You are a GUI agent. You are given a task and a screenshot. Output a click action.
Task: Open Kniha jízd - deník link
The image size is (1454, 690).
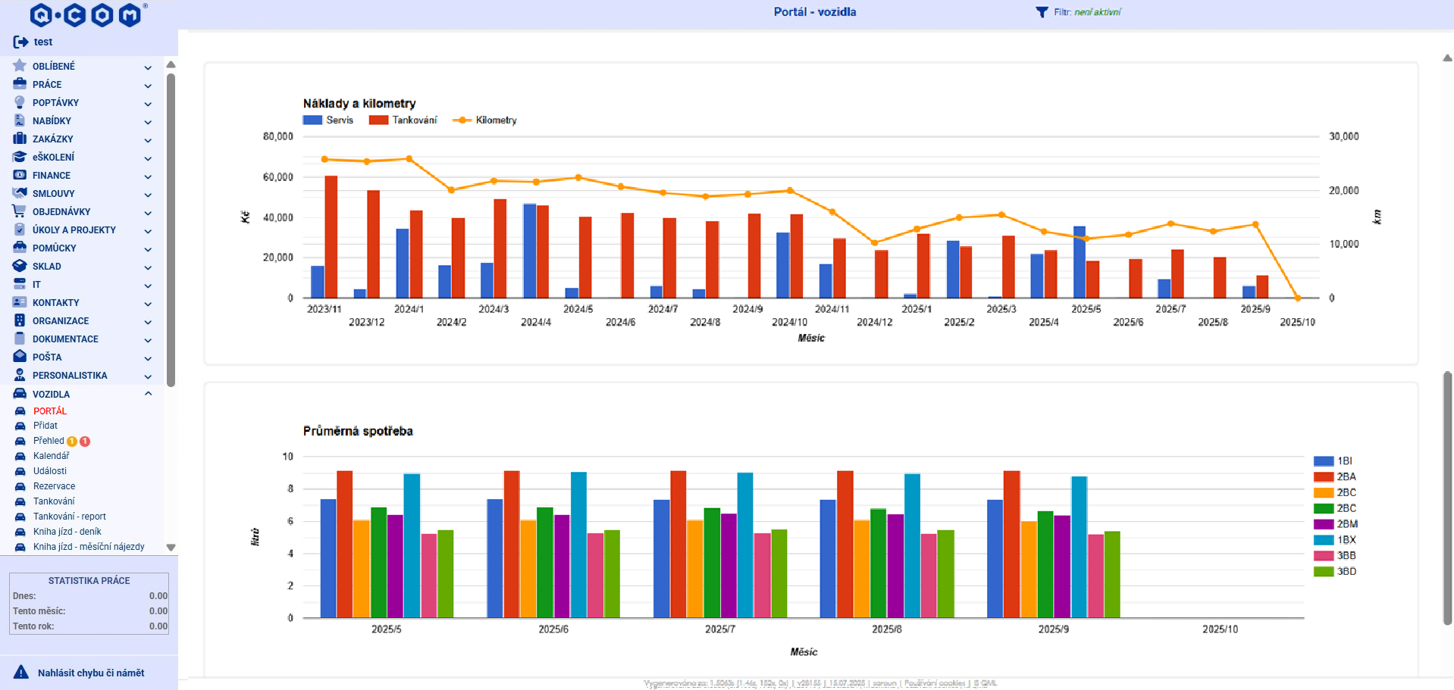tap(67, 532)
